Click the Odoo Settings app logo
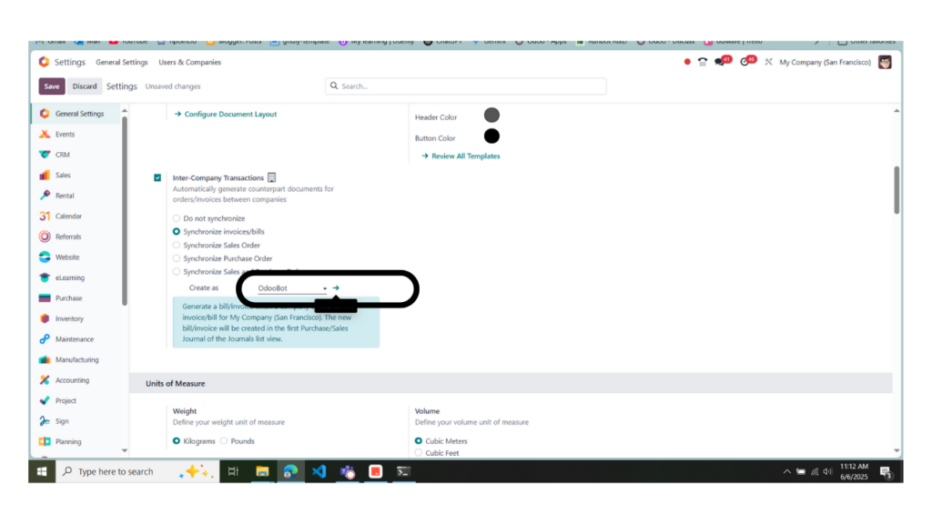 tap(44, 62)
